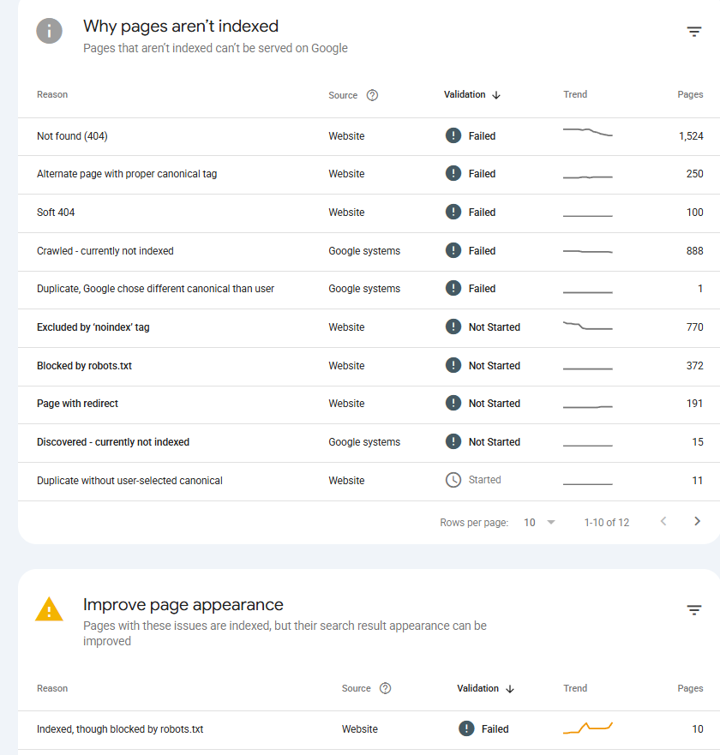Click the trend sparkline for Indexed though blocked
Image resolution: width=720 pixels, height=755 pixels.
587,728
